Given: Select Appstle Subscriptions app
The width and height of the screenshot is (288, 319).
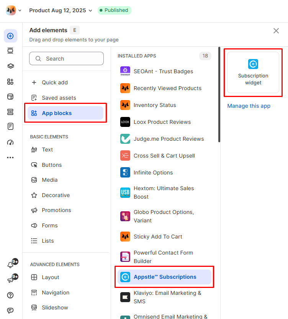Looking at the screenshot, I should tap(164, 277).
